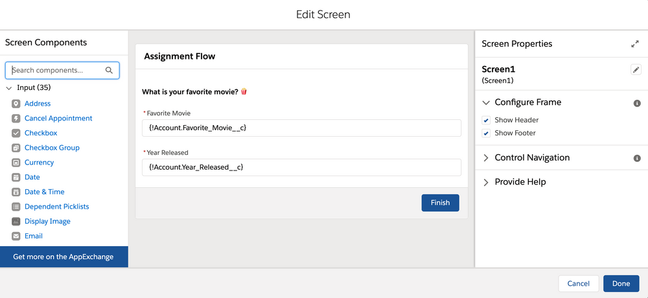Click the Checkbox Group component icon
648x298 pixels.
pos(16,148)
